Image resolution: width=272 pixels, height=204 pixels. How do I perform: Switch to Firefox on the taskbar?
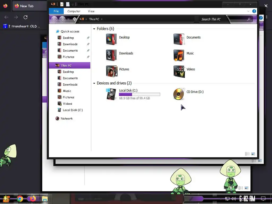tap(32, 199)
